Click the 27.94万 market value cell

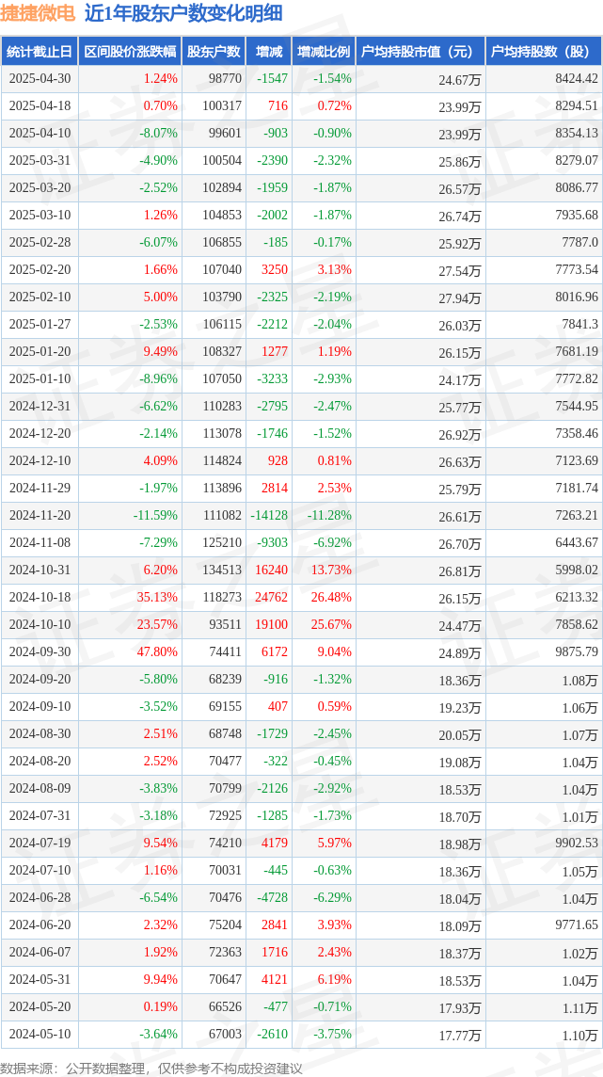[460, 297]
